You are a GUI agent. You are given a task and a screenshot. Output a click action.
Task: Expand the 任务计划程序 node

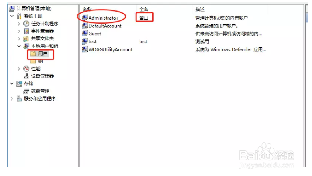(19, 24)
